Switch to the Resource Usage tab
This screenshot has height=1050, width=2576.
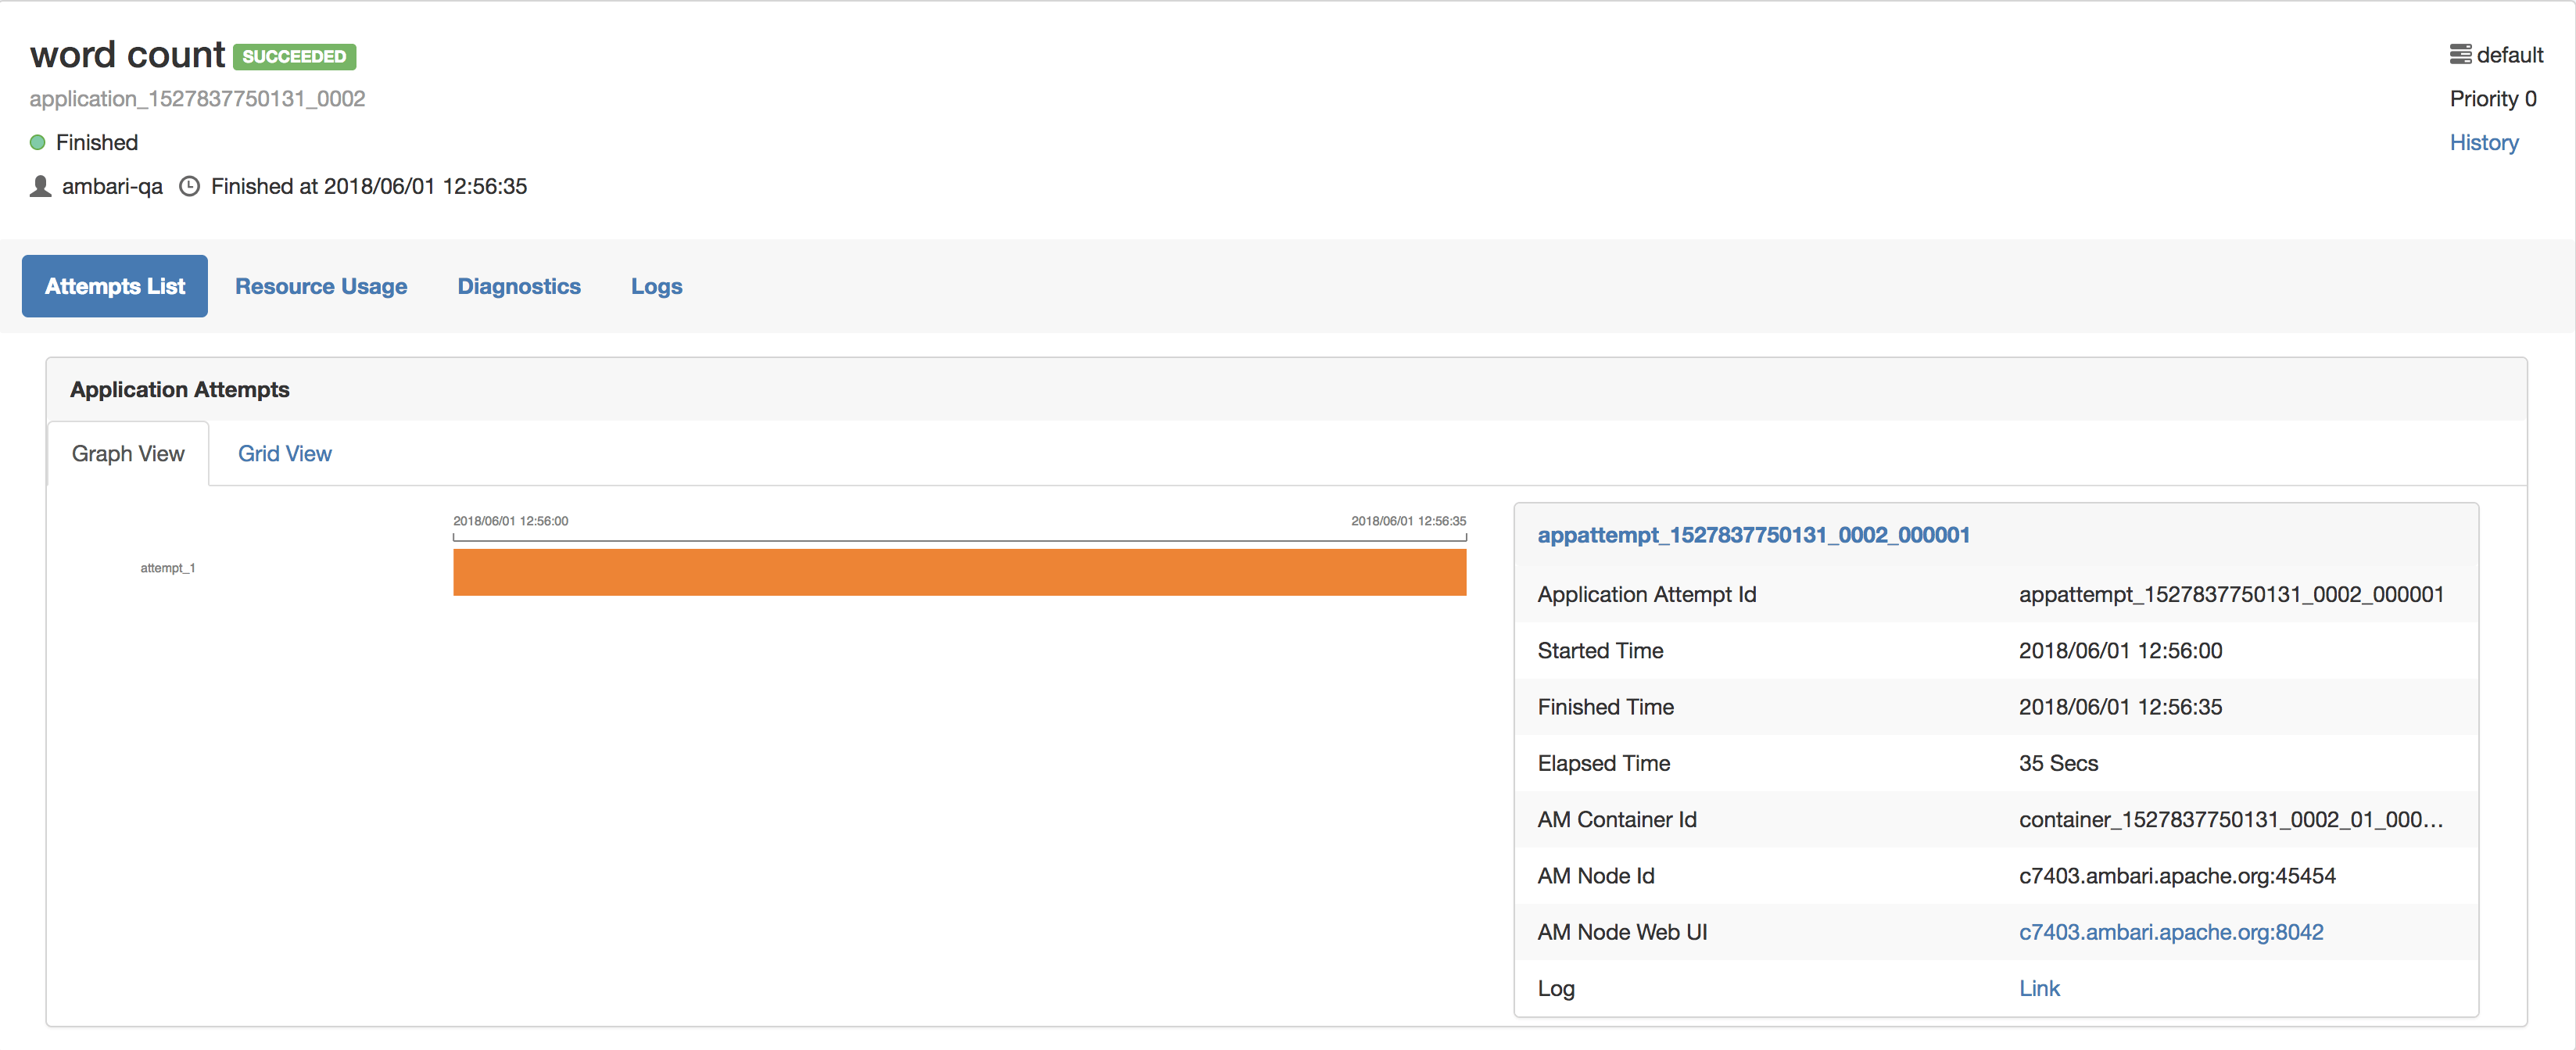click(x=321, y=287)
